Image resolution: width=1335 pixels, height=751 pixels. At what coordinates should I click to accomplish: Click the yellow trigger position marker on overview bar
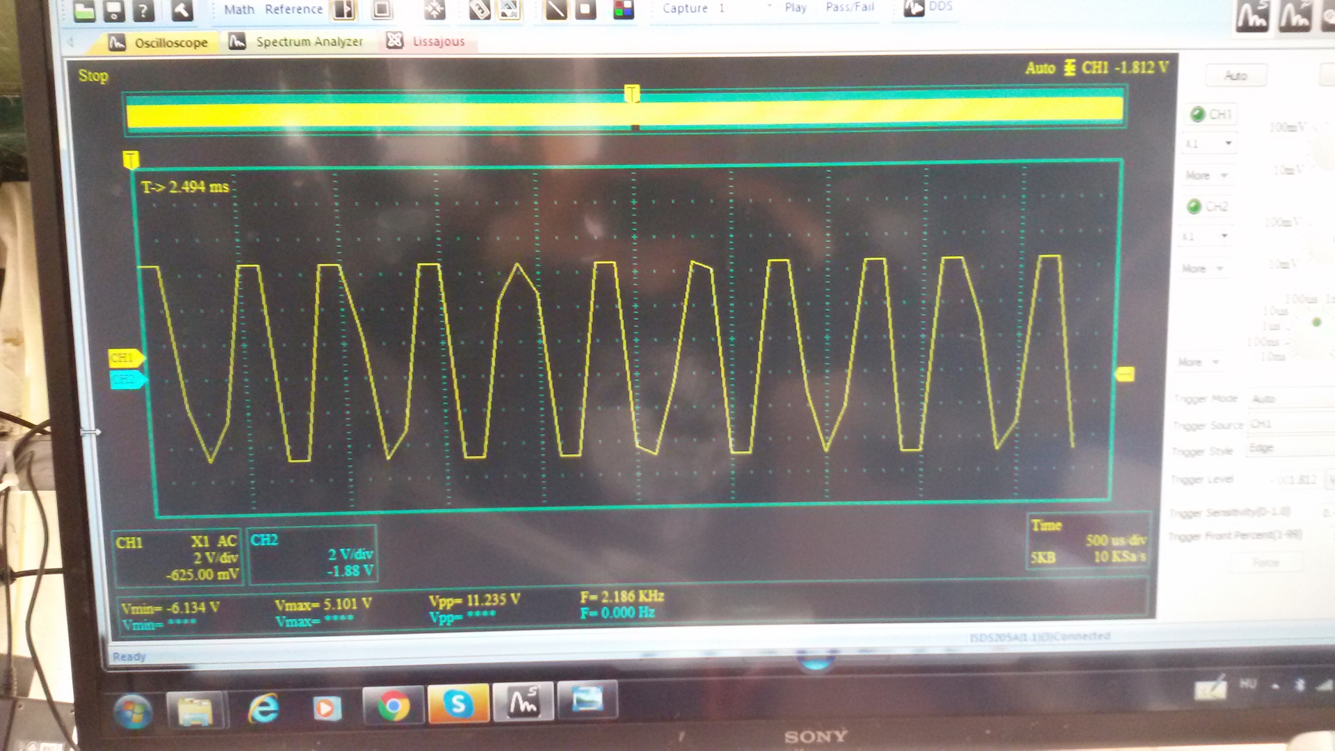[x=631, y=93]
